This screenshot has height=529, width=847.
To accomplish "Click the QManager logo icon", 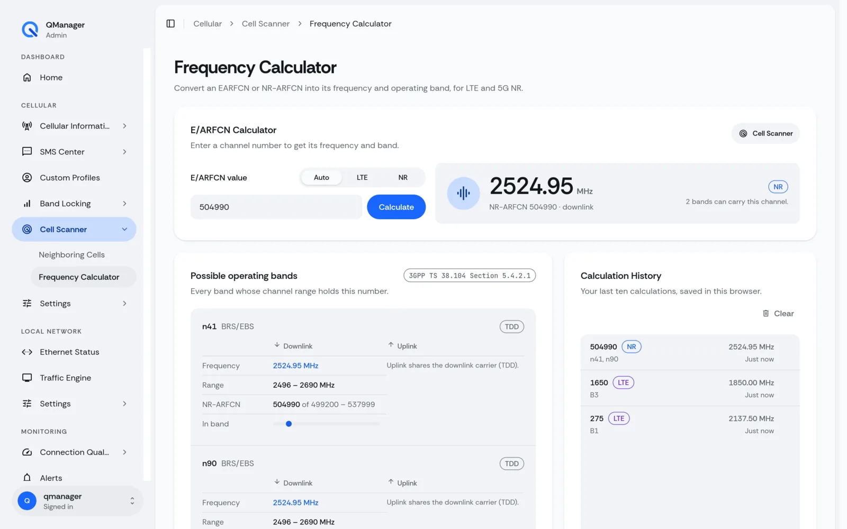I will point(30,29).
